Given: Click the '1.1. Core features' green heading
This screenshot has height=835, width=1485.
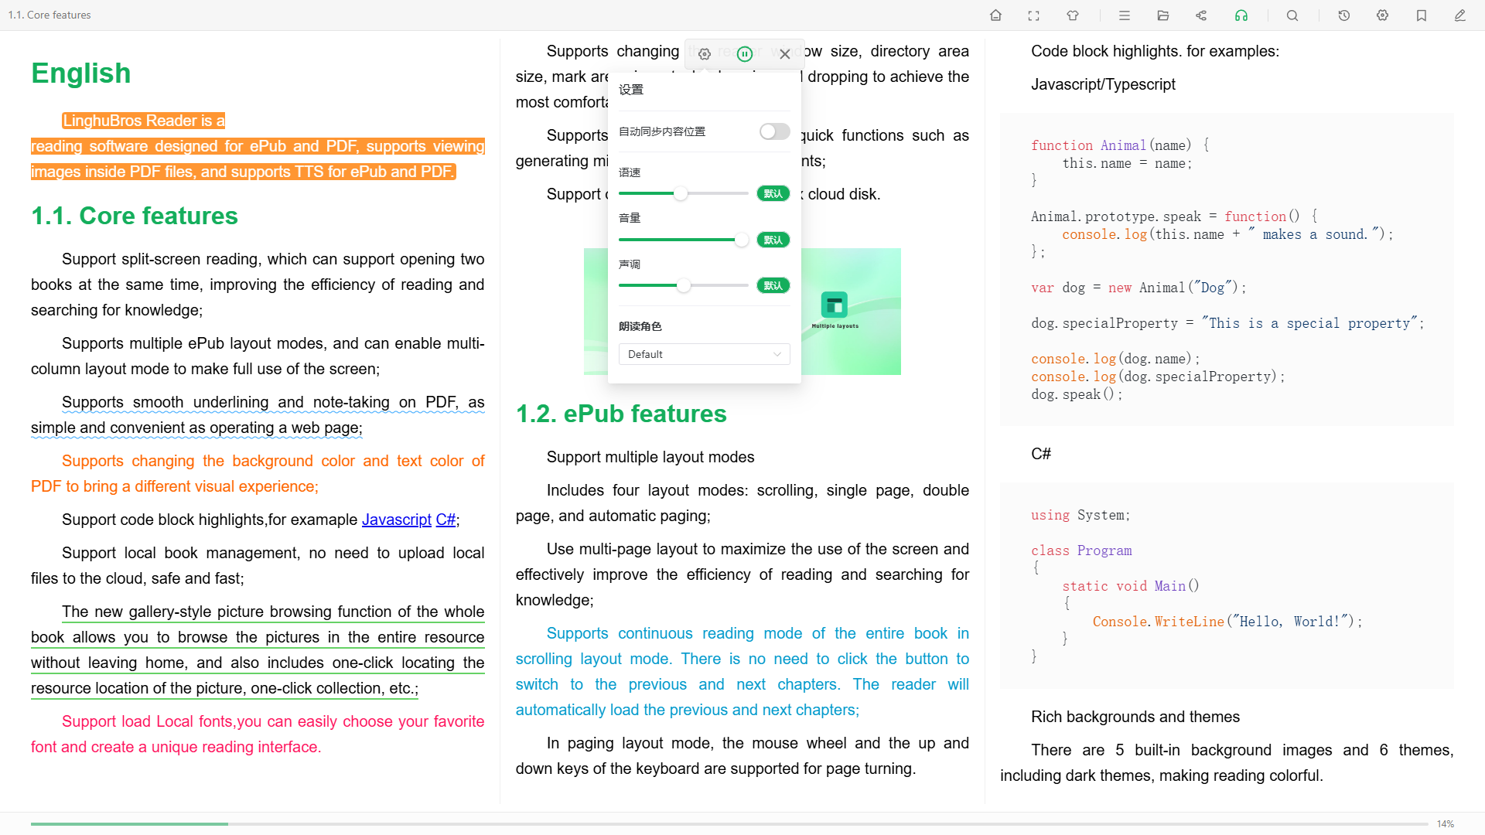Looking at the screenshot, I should pos(135,216).
